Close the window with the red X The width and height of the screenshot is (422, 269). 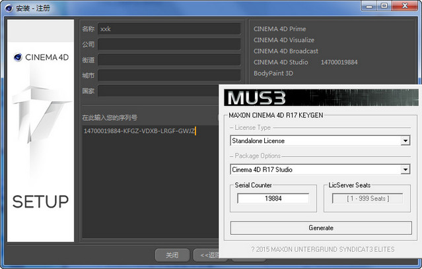click(x=405, y=6)
